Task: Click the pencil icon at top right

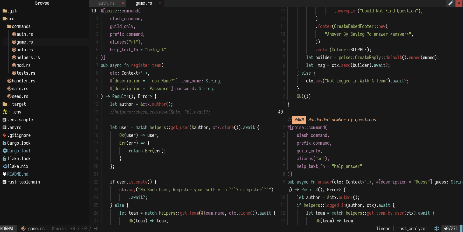Action: (451, 3)
